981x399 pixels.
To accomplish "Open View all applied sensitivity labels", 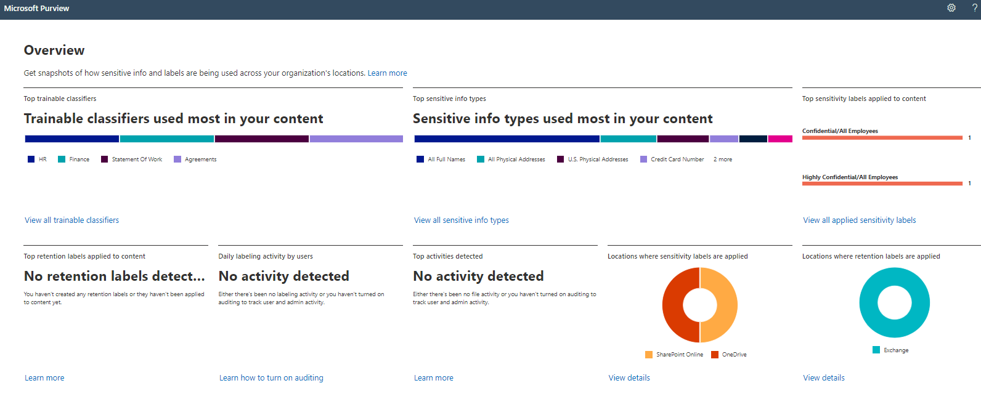I will [859, 220].
